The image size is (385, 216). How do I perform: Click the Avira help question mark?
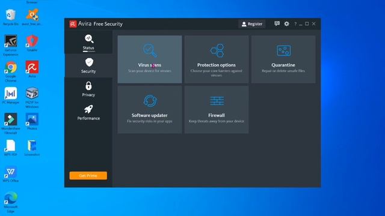tap(295, 24)
